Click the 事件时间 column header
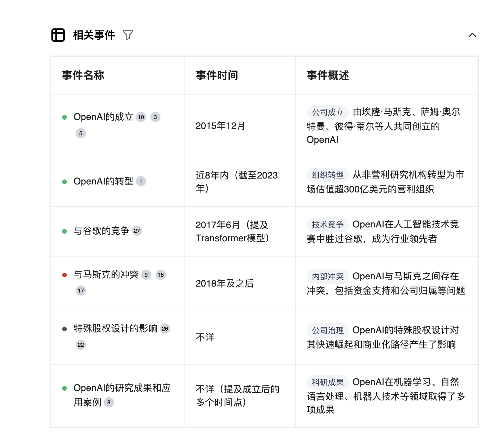499x437 pixels. (x=217, y=75)
